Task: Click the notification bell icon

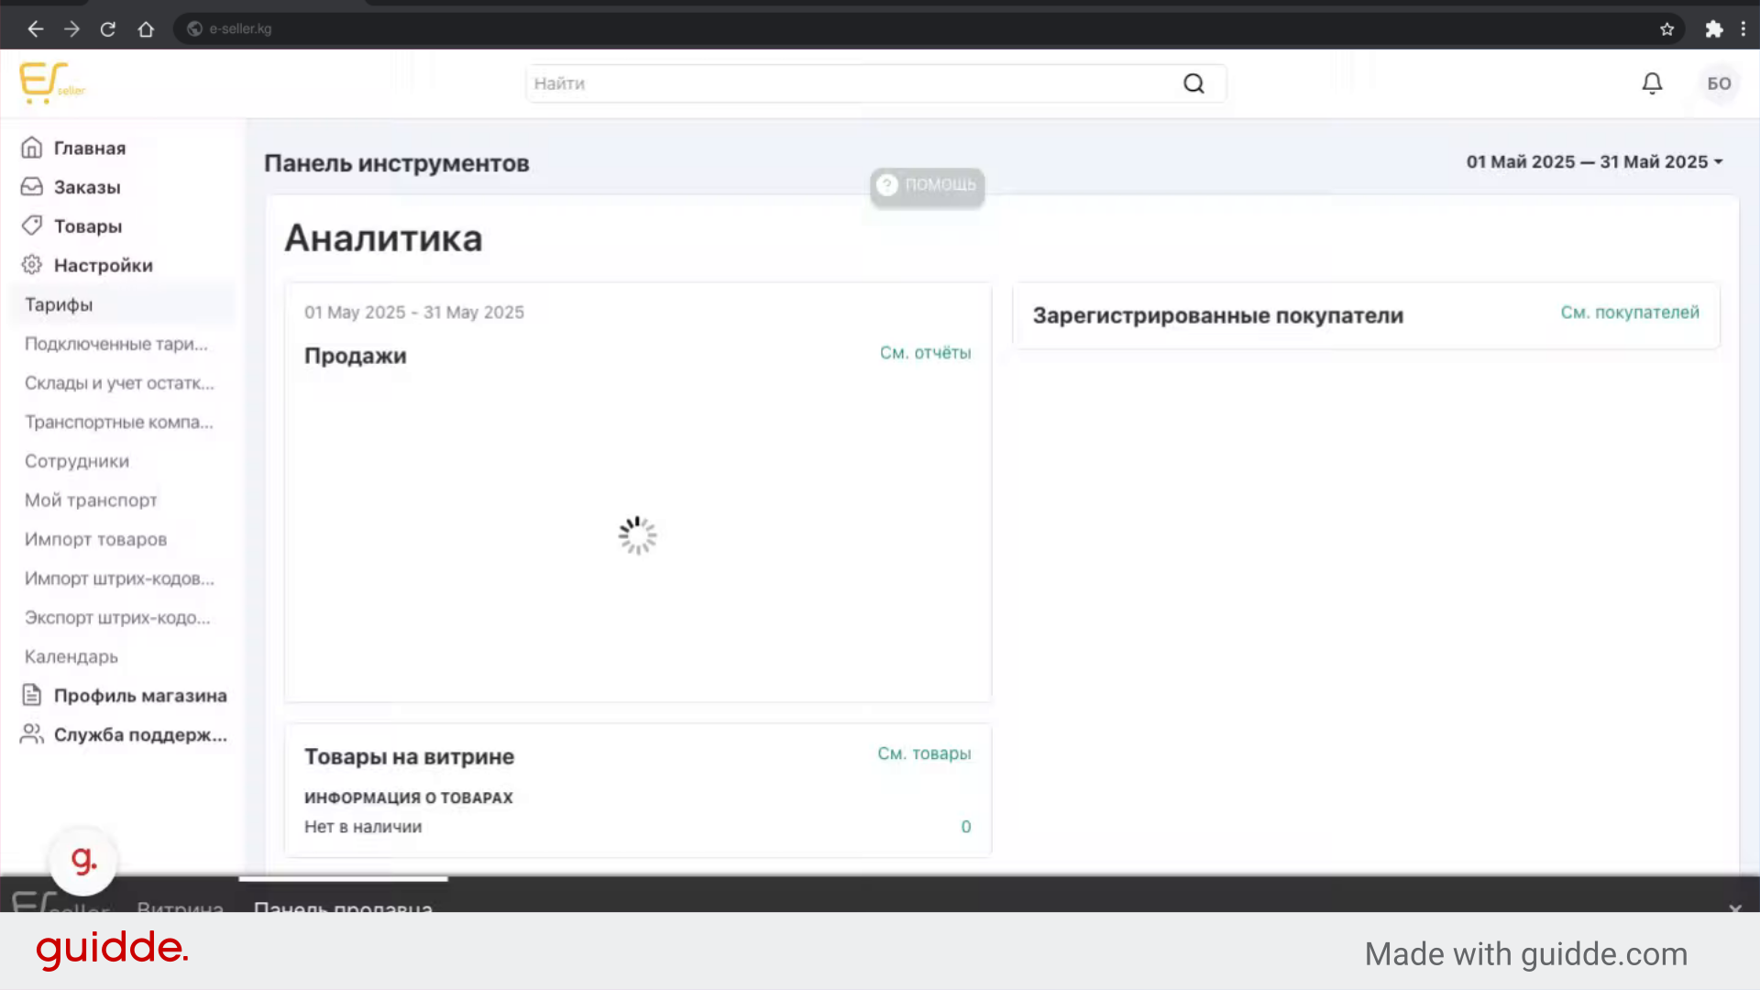Action: pyautogui.click(x=1652, y=83)
